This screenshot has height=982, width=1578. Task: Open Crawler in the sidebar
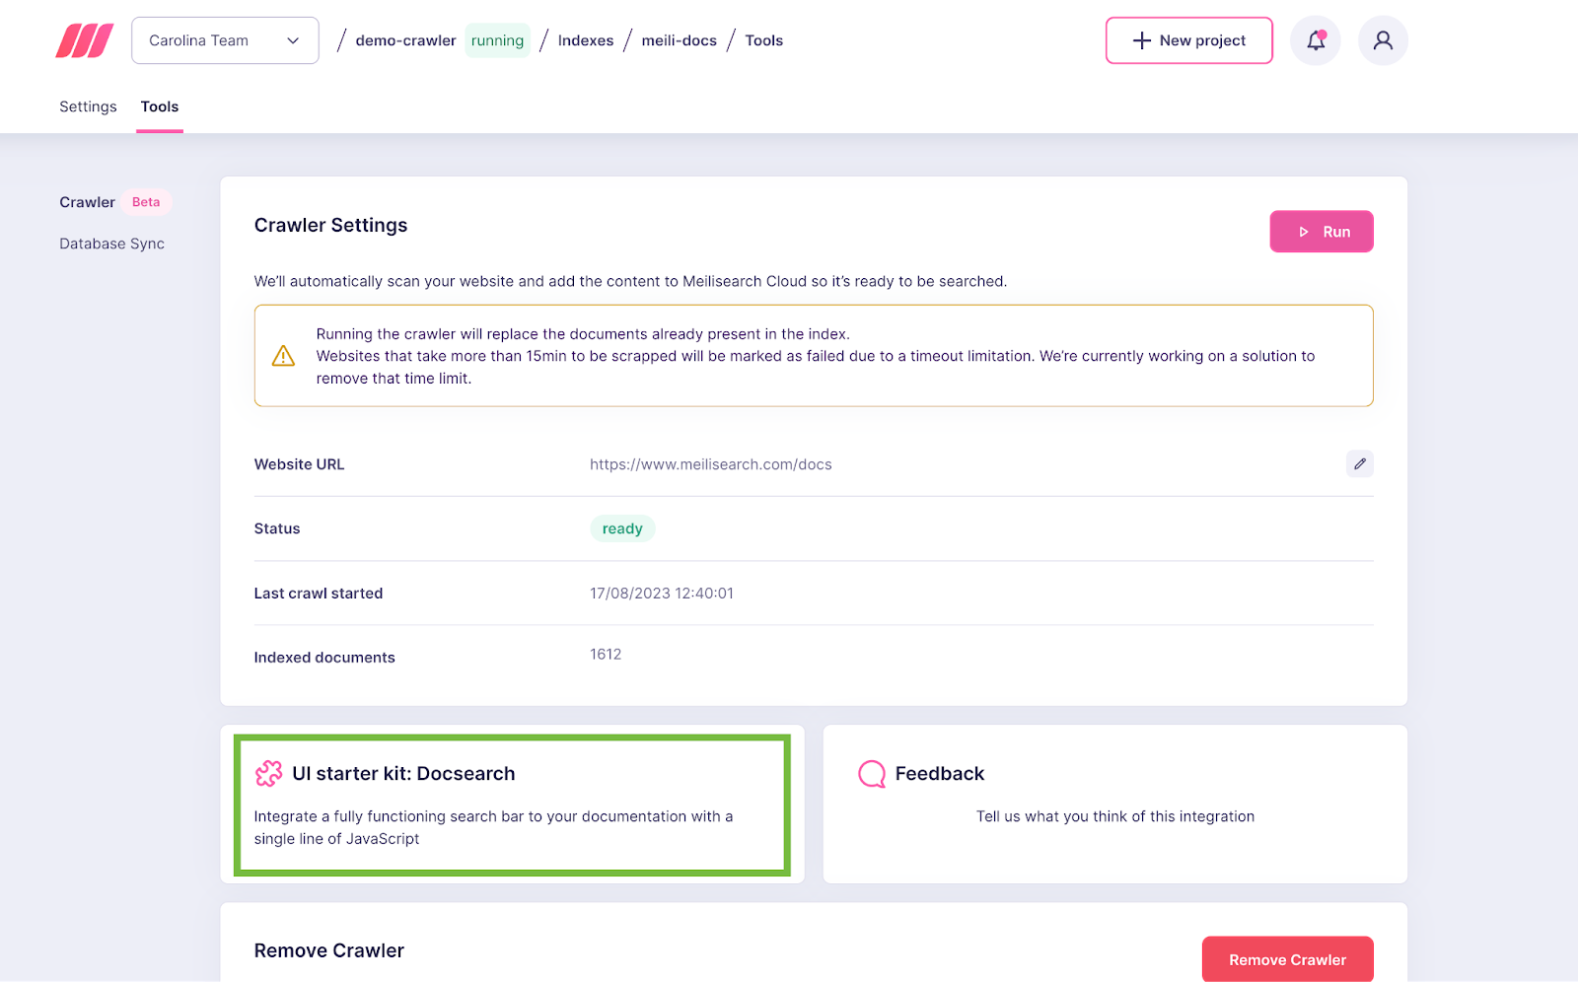tap(87, 202)
